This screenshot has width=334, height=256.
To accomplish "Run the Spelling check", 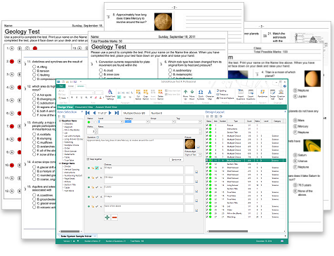I will point(222,90).
